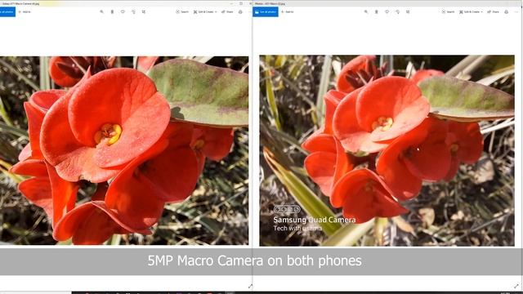Click rotate icon in left window

(133, 11)
